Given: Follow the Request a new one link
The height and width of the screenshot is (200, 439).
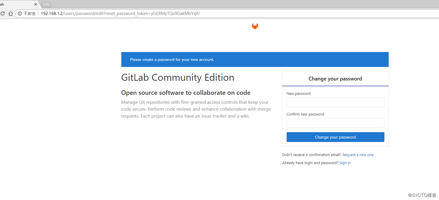Looking at the screenshot, I should (358, 155).
